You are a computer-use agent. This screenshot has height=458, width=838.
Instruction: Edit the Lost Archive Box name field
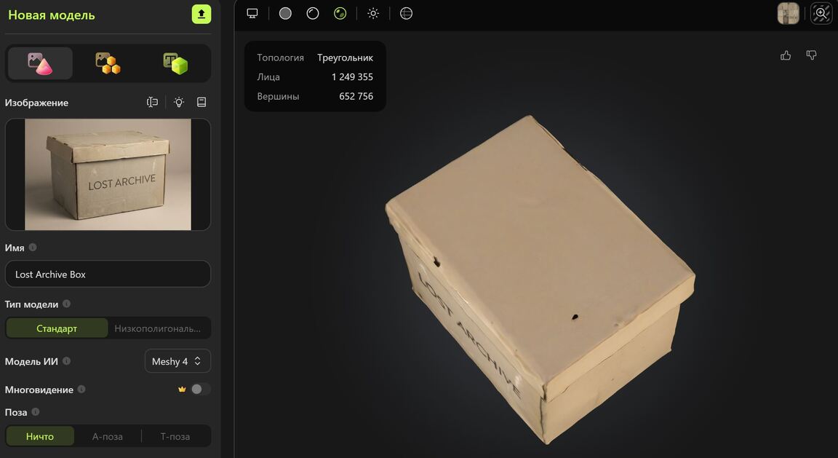(x=108, y=274)
